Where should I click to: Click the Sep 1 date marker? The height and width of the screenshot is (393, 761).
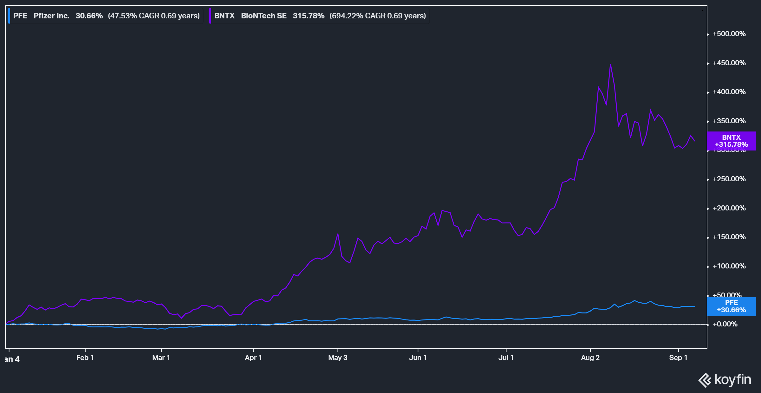[678, 358]
